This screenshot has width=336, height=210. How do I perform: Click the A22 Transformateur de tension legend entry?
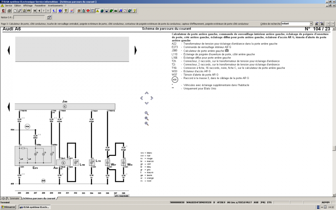[x=224, y=44]
